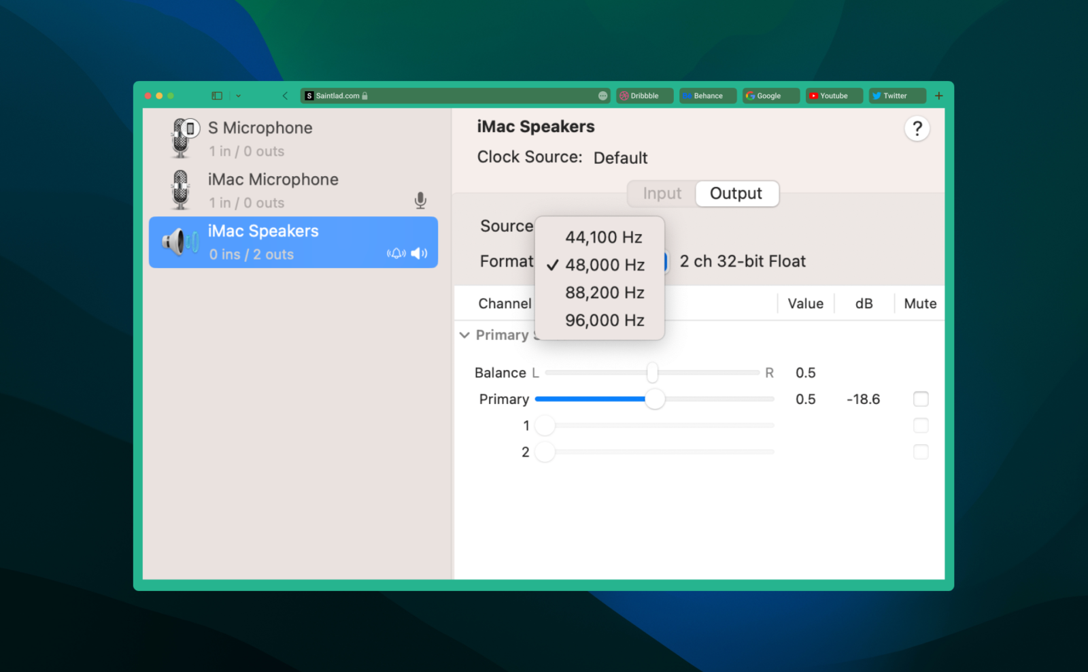Click the back navigation arrow
This screenshot has height=672, width=1088.
tap(285, 95)
